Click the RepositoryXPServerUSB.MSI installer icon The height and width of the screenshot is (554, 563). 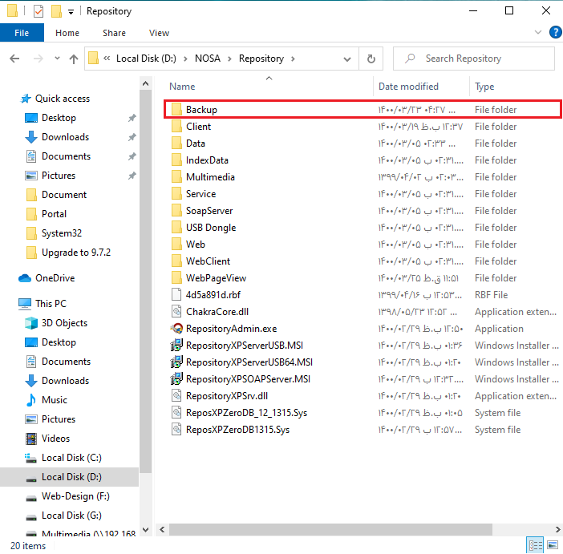[x=177, y=346]
